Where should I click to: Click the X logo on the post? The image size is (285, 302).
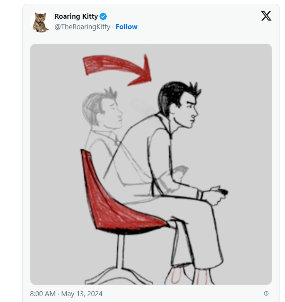(x=266, y=16)
